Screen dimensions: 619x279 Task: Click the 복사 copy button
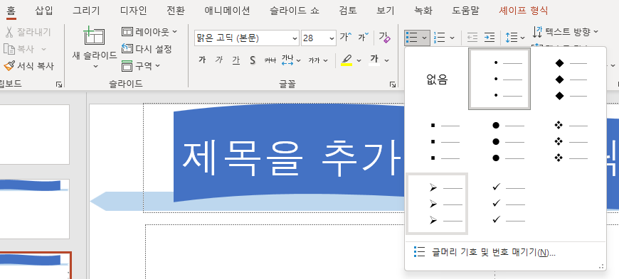(x=19, y=49)
